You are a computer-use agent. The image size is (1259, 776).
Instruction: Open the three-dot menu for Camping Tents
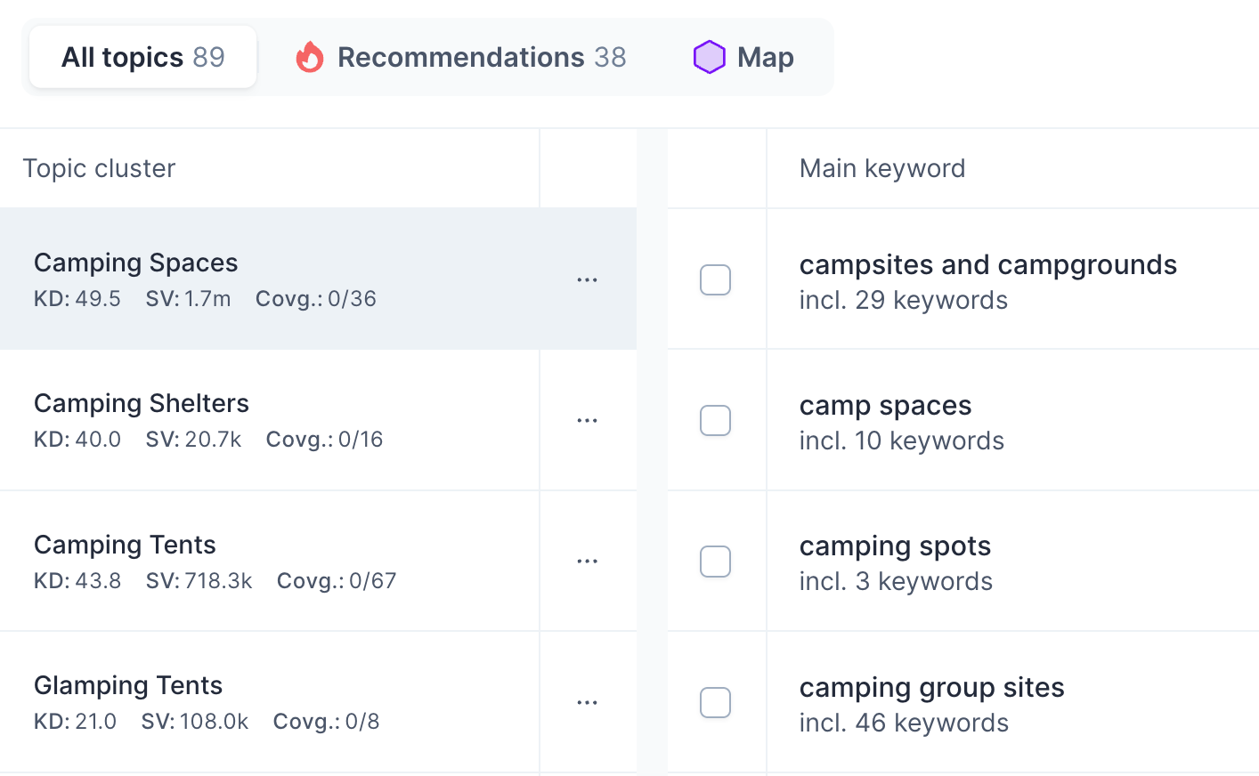click(587, 562)
